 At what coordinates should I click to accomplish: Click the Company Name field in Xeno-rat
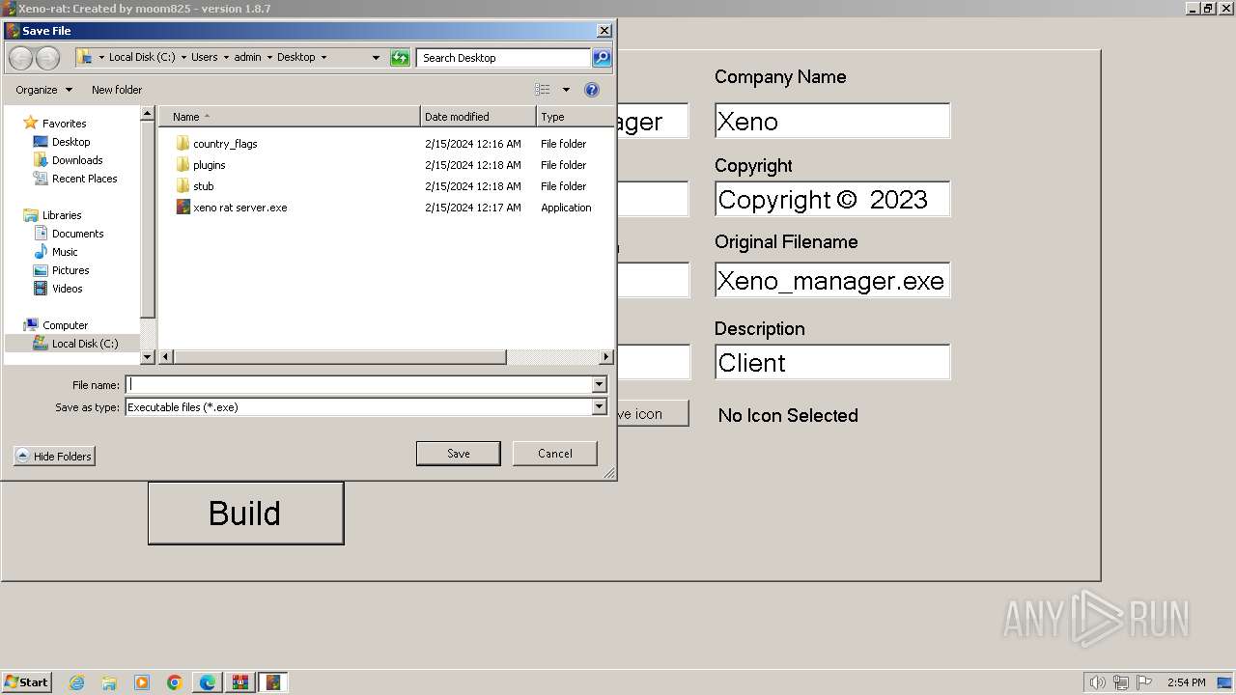click(x=832, y=121)
